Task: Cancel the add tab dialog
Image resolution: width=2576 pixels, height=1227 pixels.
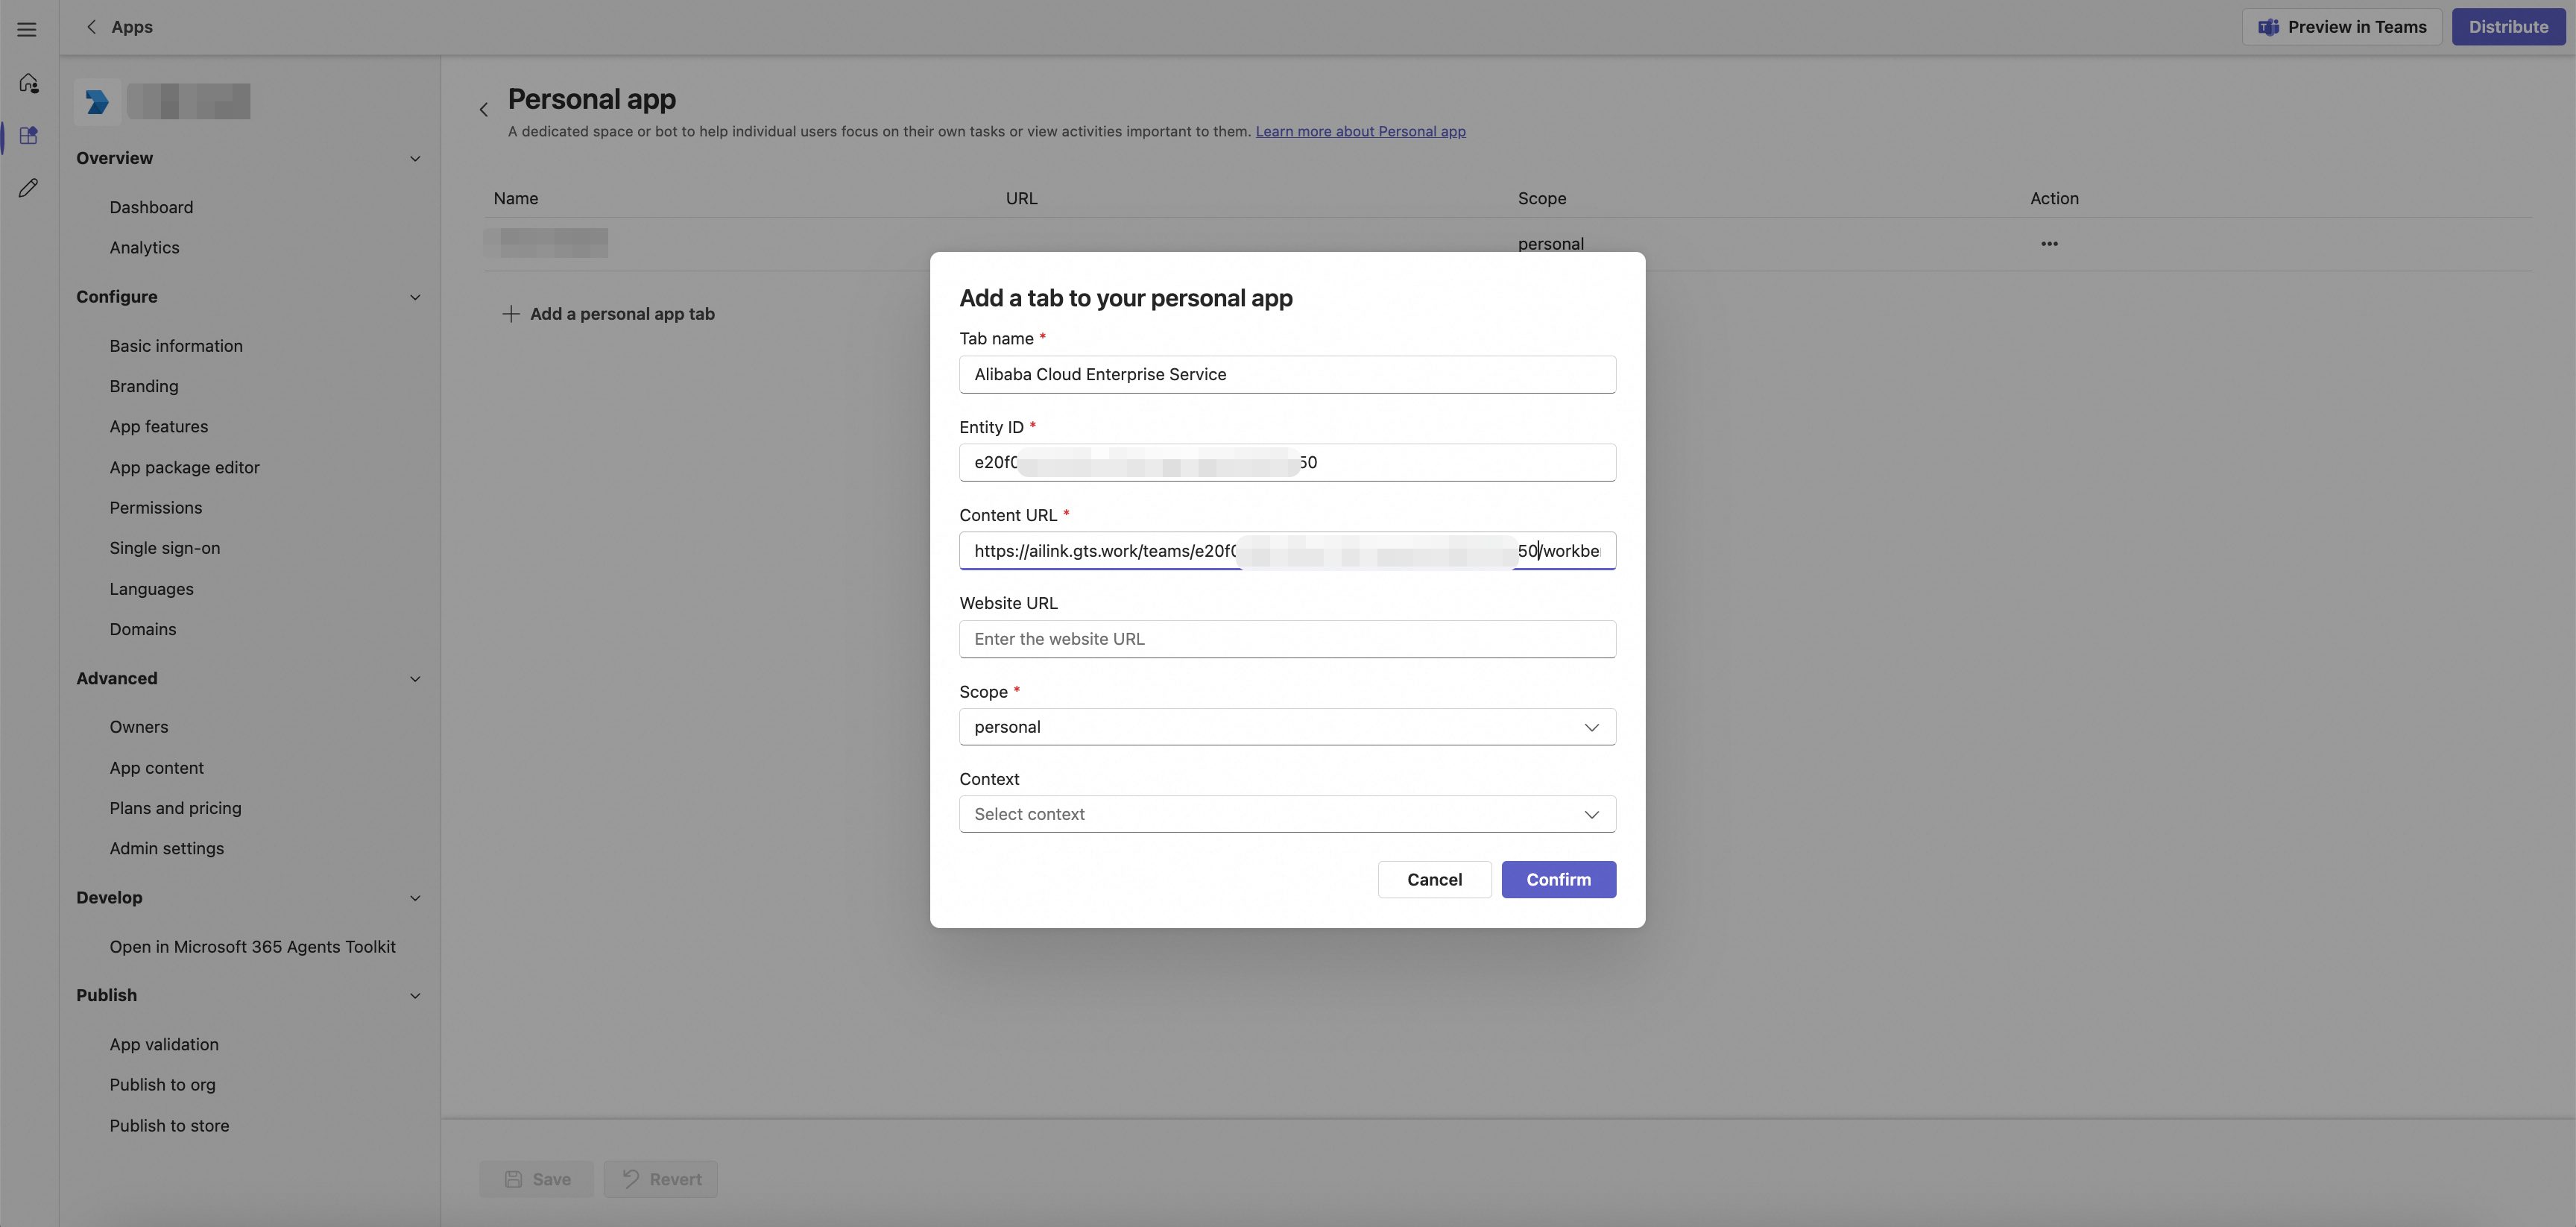Action: click(1433, 880)
